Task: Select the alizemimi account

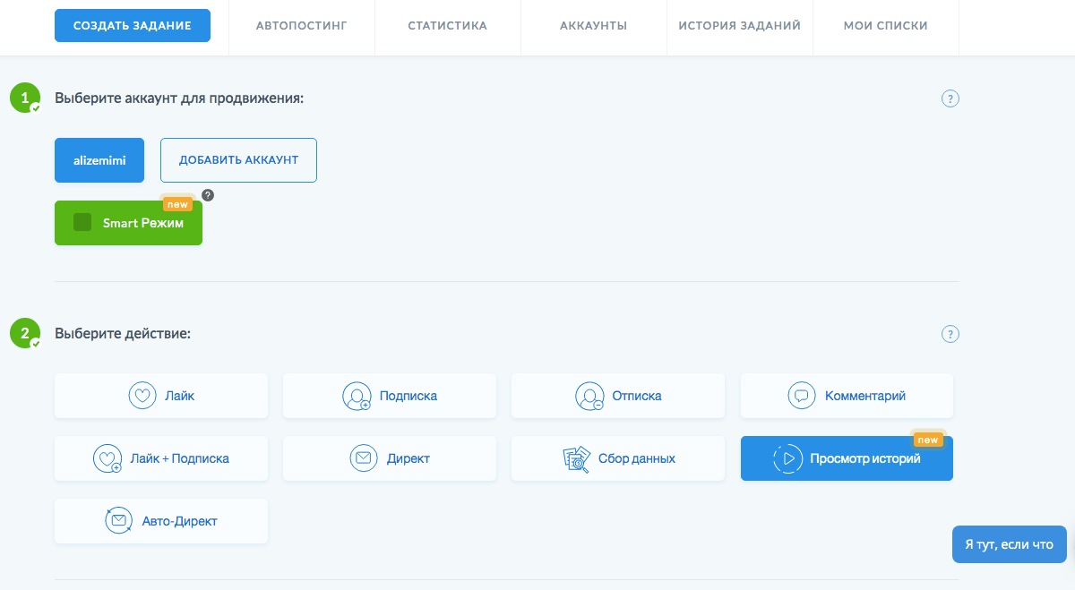Action: (x=99, y=160)
